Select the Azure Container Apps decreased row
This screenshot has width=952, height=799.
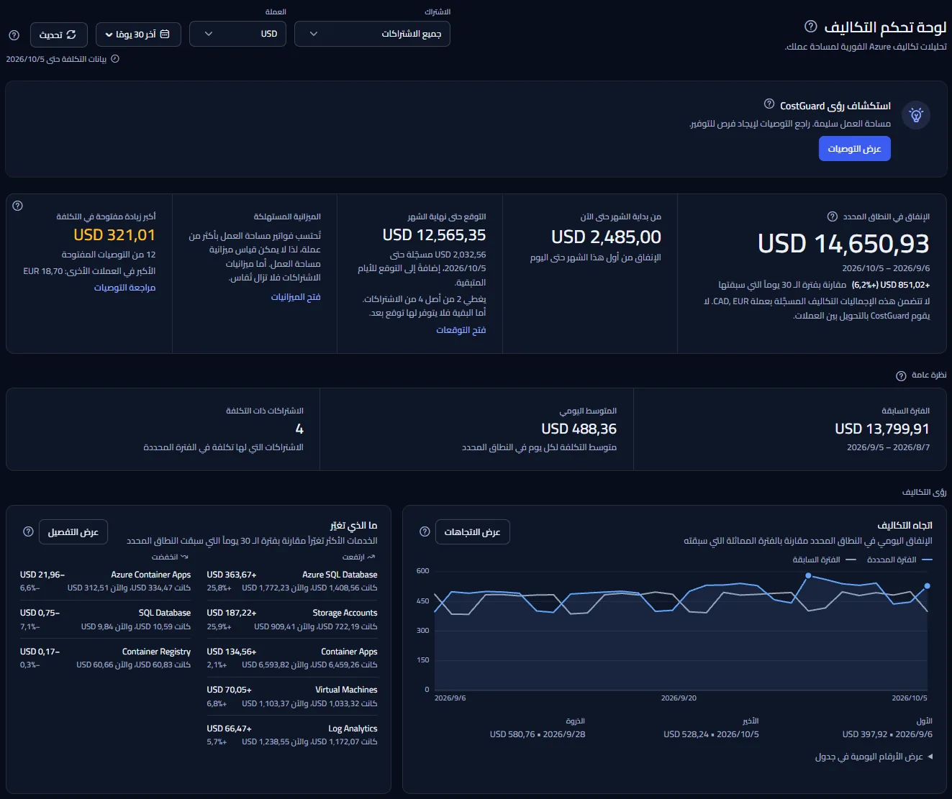[x=105, y=581]
